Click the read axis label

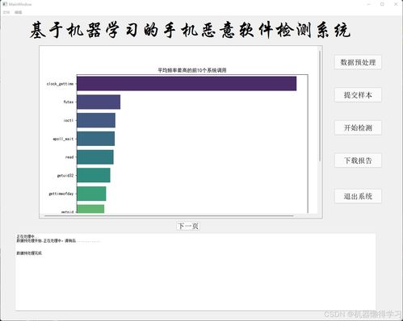pos(69,157)
